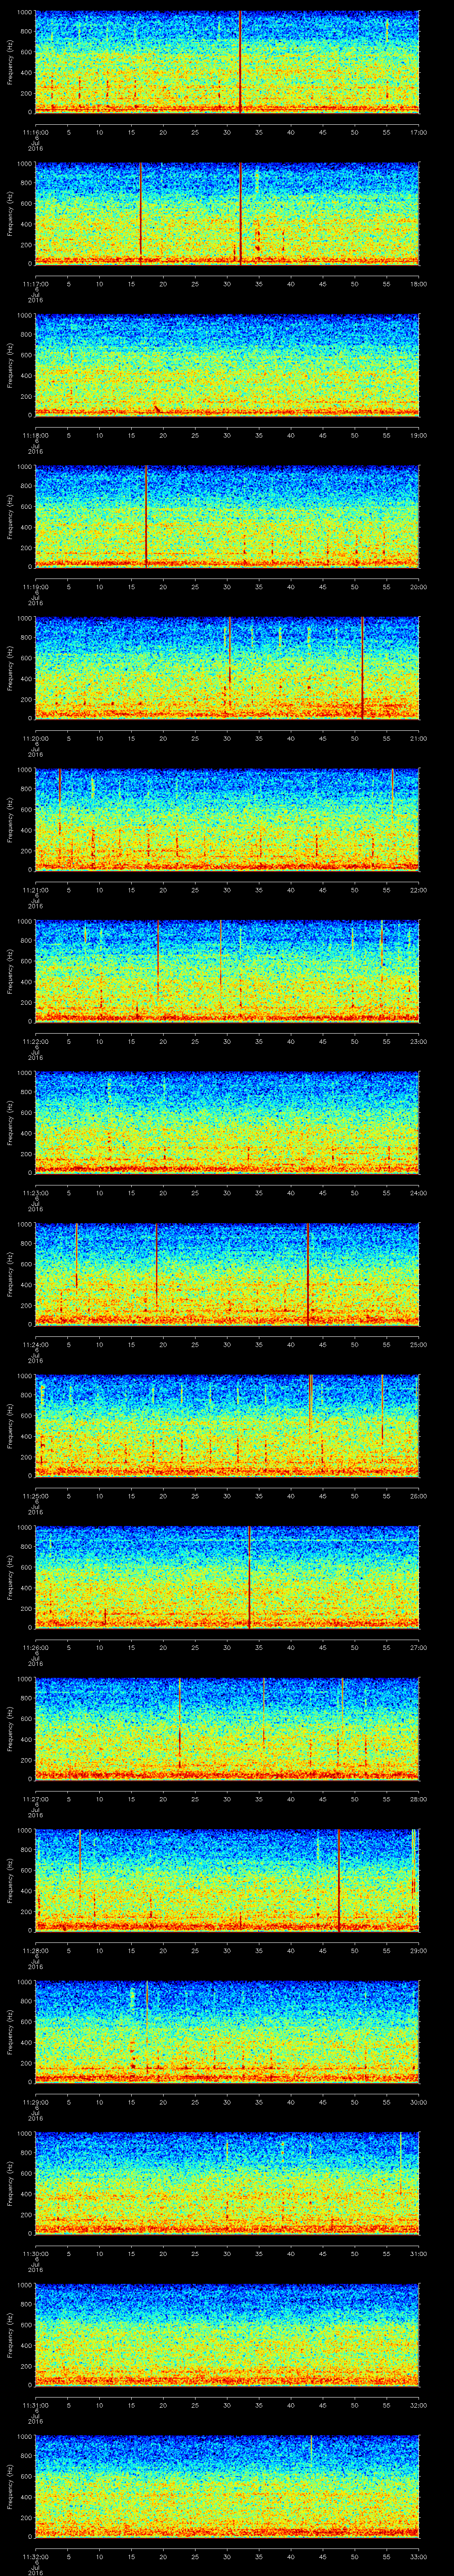Click the 20:00 end time label
This screenshot has height=2576, width=454.
click(x=418, y=587)
